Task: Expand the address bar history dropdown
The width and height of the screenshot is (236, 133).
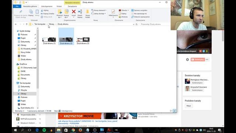Action: [133, 24]
